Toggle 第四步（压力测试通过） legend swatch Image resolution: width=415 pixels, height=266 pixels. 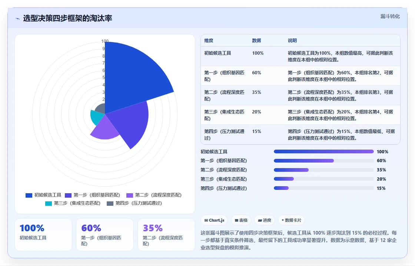[x=110, y=204]
